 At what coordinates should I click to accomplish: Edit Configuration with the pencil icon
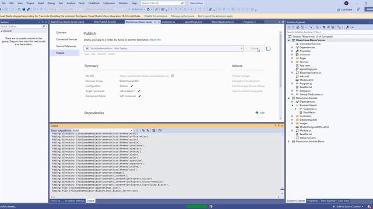click(132, 86)
